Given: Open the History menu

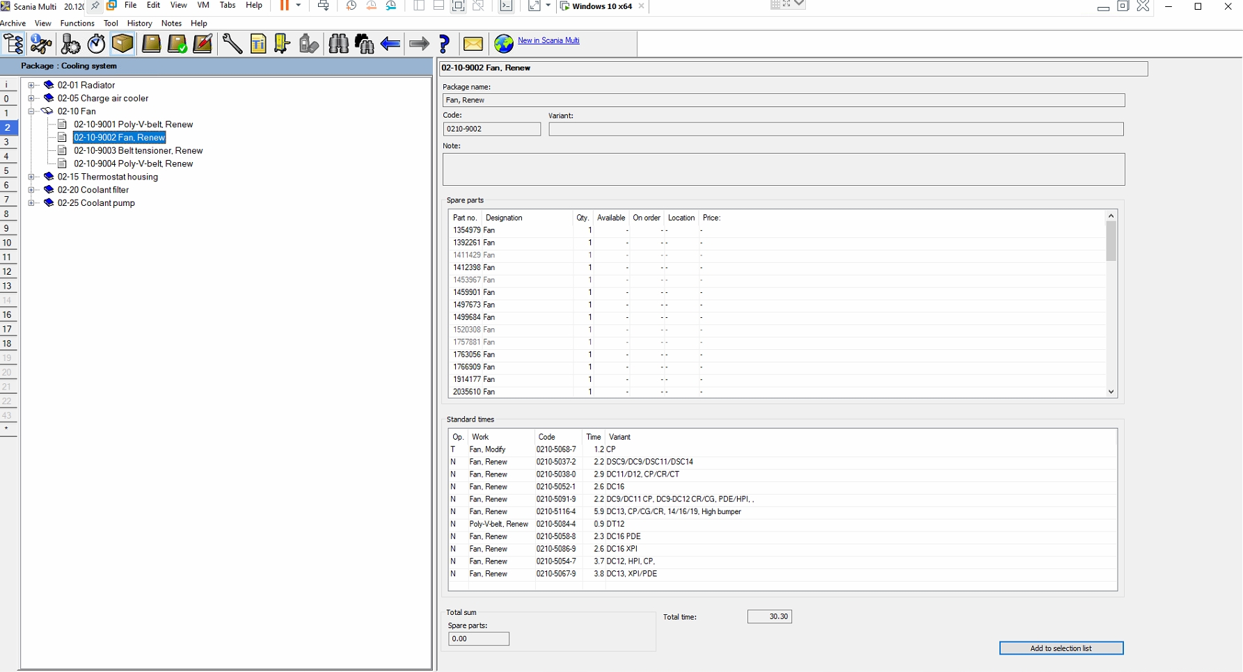Looking at the screenshot, I should pos(139,23).
